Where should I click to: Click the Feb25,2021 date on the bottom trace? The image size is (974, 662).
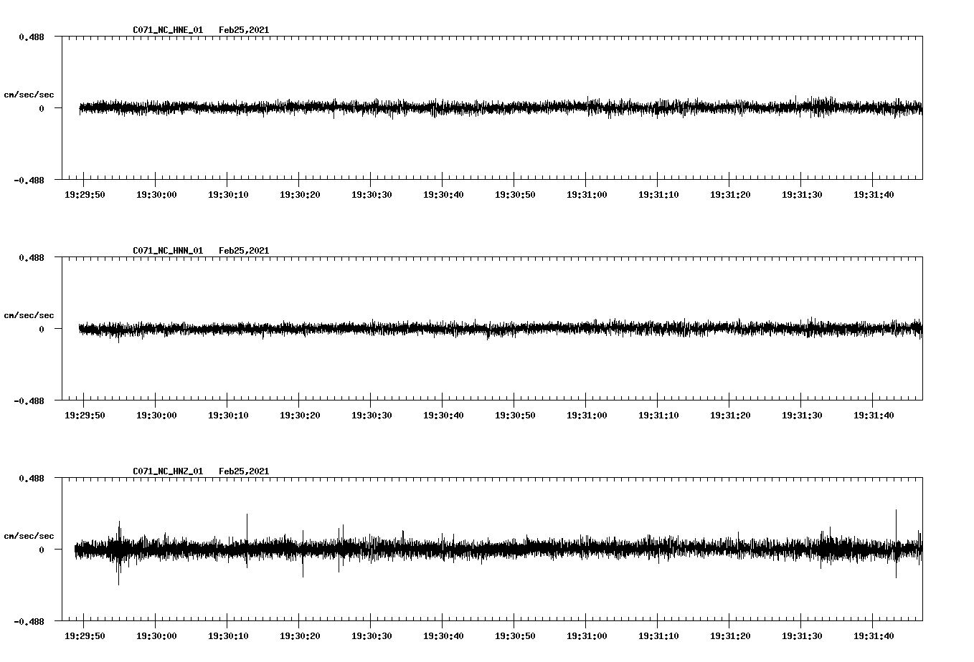pyautogui.click(x=244, y=471)
